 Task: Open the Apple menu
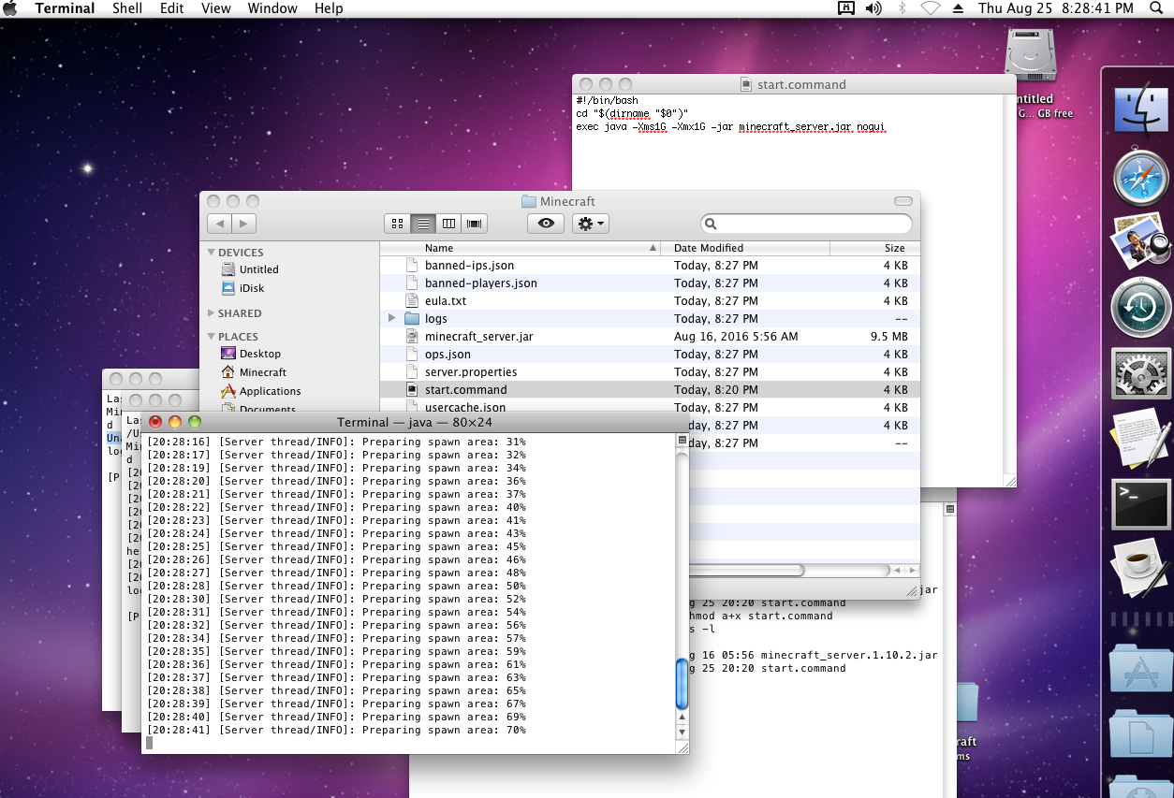(12, 8)
